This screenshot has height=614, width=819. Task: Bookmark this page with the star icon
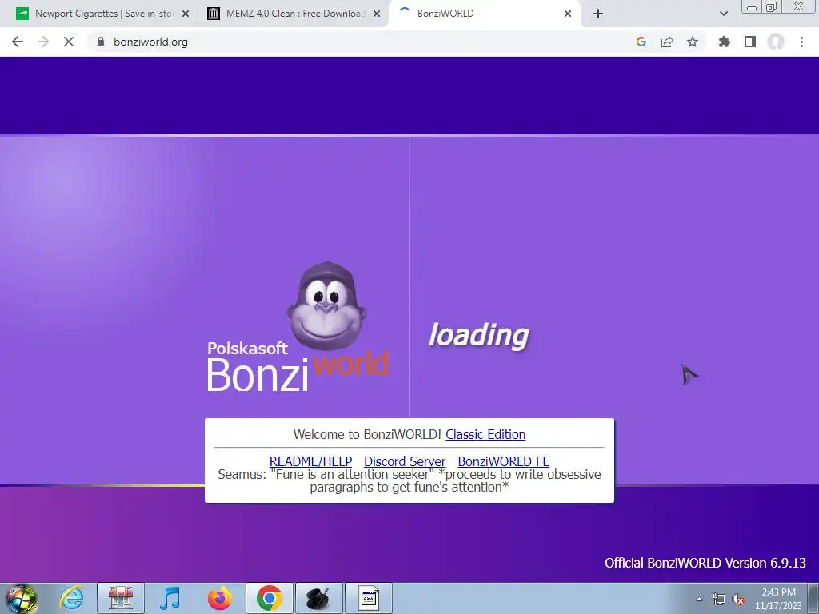[x=693, y=42]
